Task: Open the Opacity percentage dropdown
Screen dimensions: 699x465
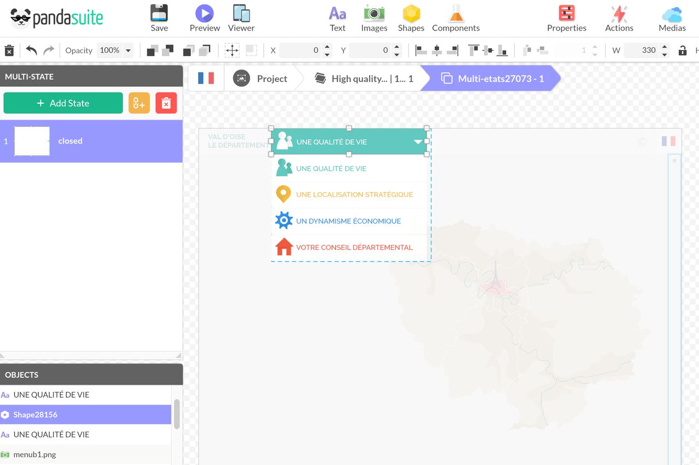Action: coord(128,50)
